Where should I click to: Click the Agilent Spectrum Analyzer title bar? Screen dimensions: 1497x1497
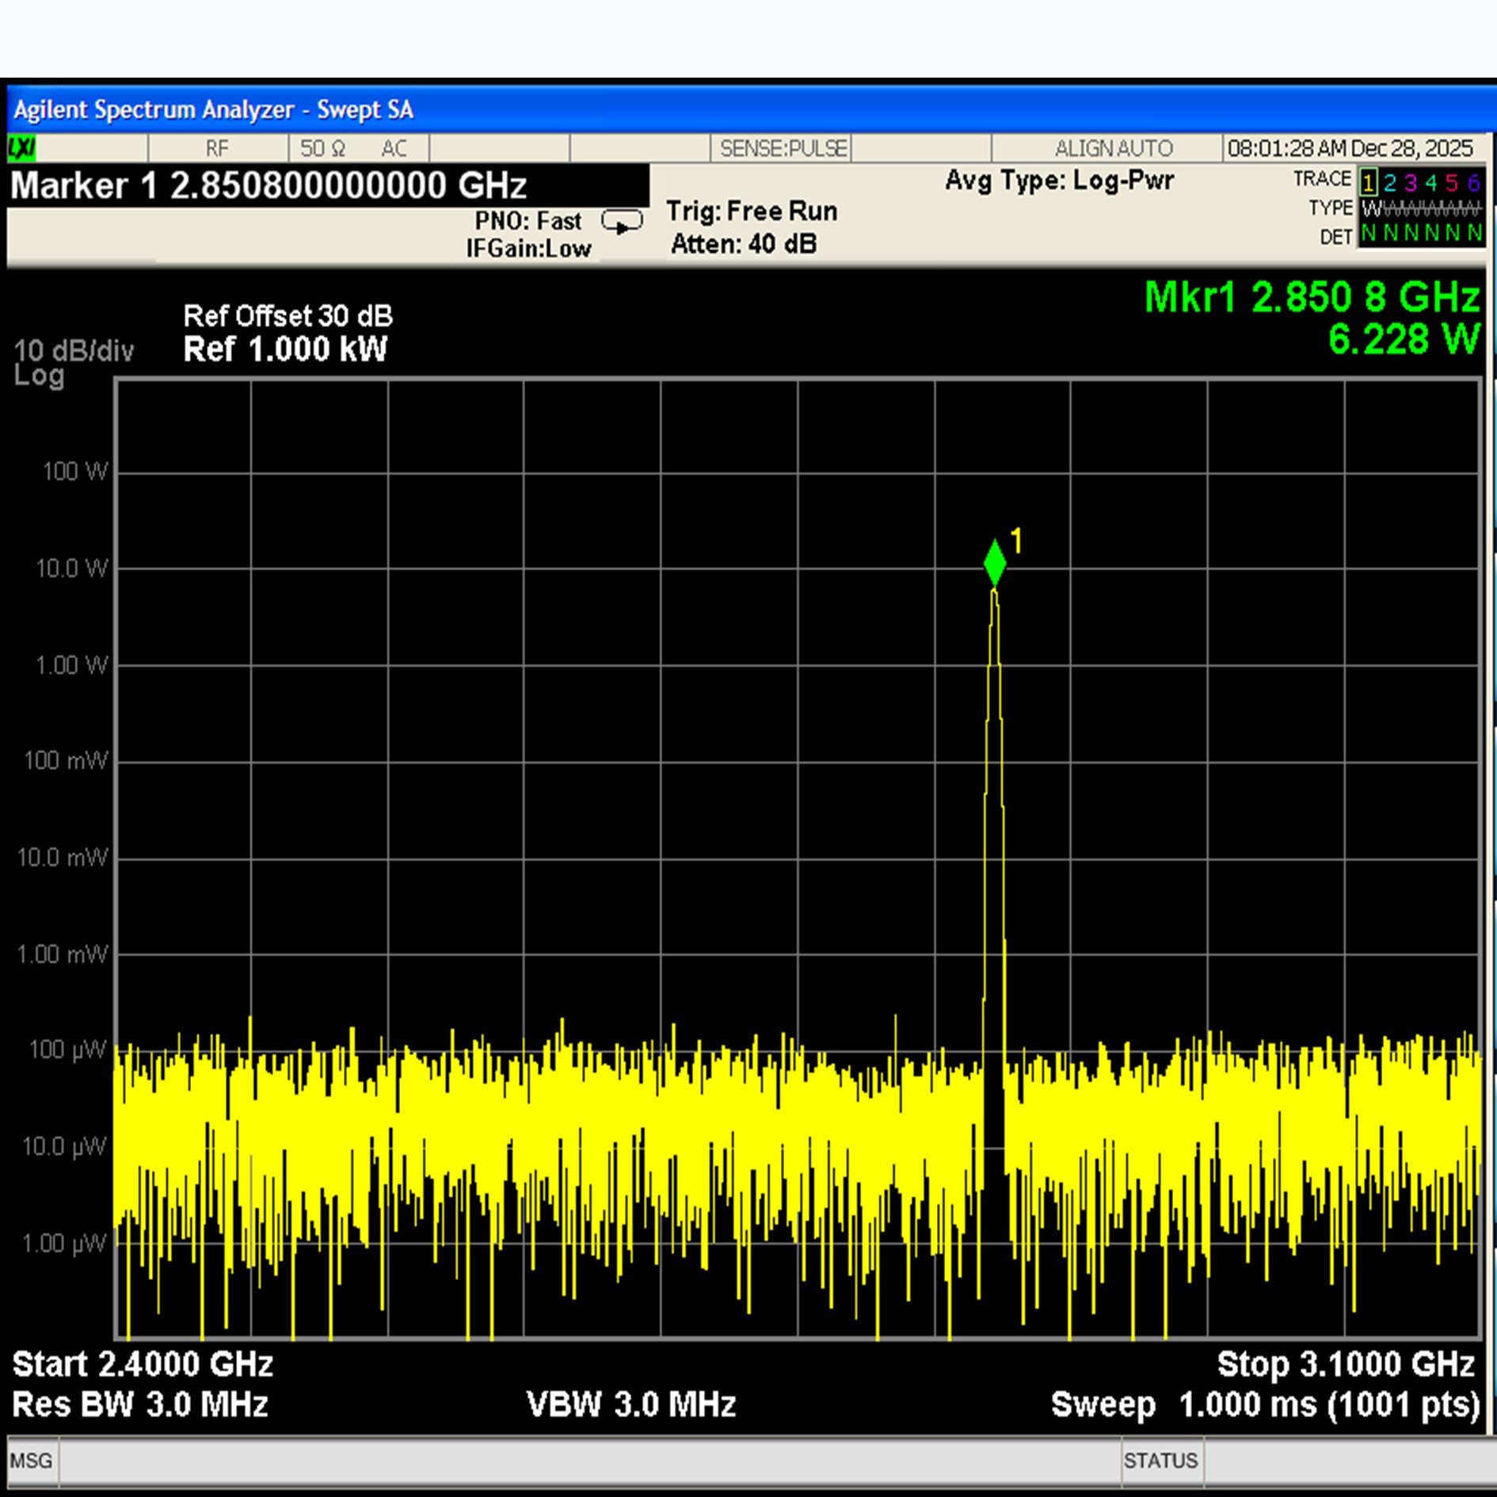tap(752, 109)
